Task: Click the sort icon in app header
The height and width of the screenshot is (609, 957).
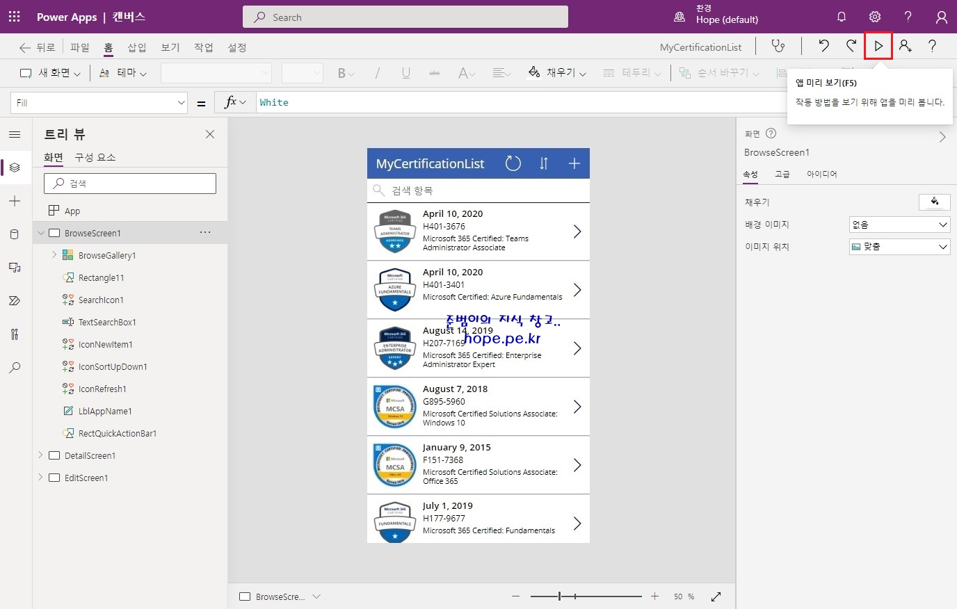Action: pyautogui.click(x=544, y=163)
